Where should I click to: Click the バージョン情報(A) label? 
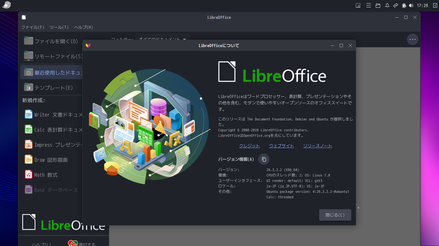coord(236,159)
